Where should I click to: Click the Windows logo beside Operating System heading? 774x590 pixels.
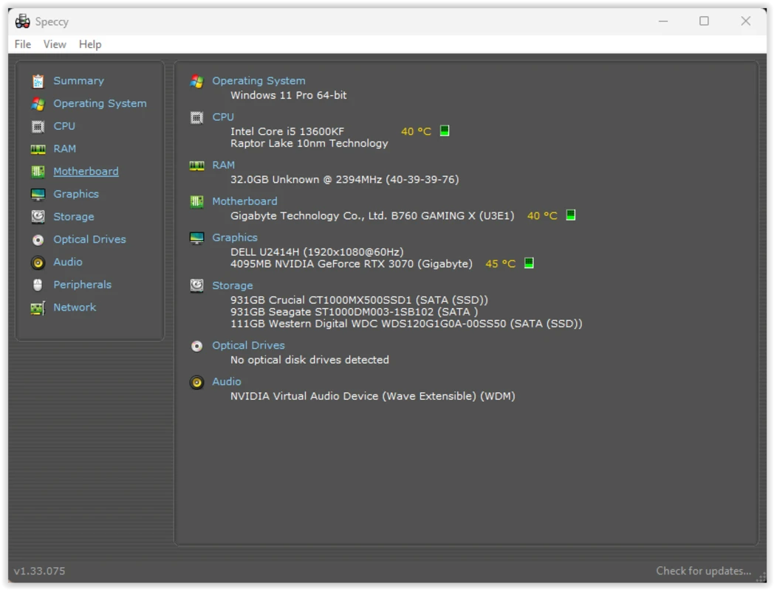tap(196, 82)
